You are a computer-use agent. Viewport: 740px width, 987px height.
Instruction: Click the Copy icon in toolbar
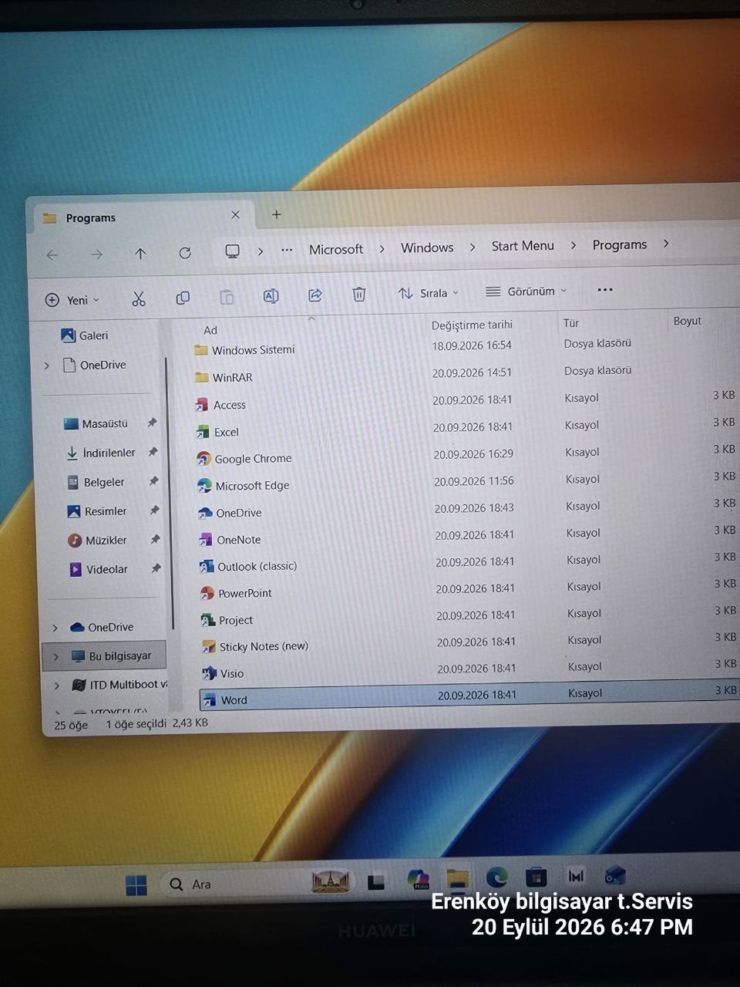click(183, 298)
